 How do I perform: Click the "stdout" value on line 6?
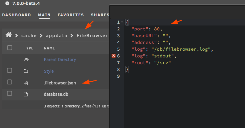click(x=162, y=56)
